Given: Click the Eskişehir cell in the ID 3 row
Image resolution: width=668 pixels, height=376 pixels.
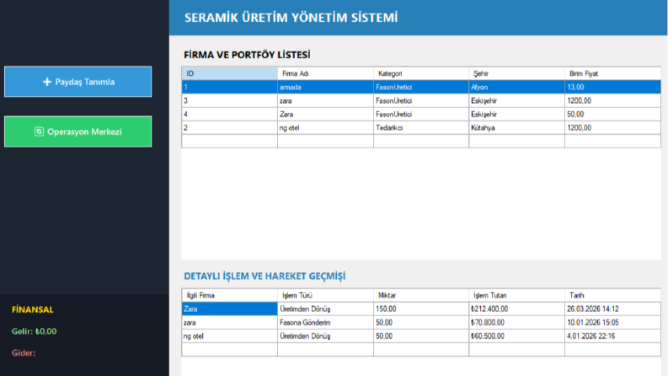Looking at the screenshot, I should [516, 100].
